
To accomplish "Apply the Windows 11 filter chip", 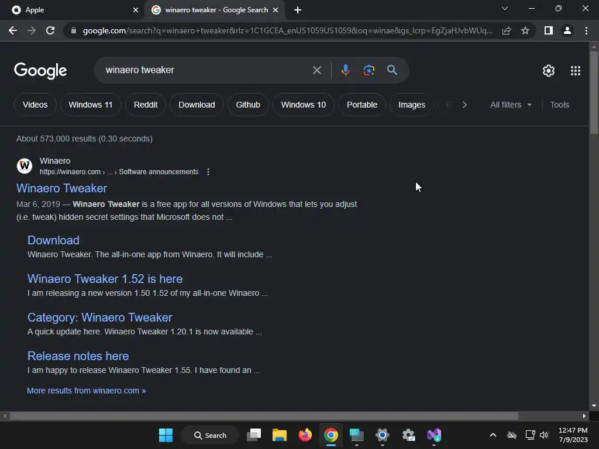I will pos(91,105).
